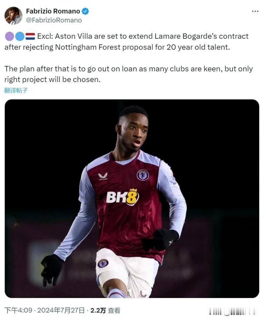
Task: Click the Aston Villa crest on the shirt
Action: click(143, 175)
